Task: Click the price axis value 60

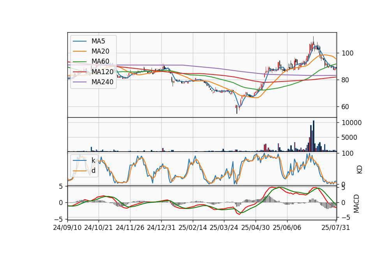Action: (x=346, y=107)
